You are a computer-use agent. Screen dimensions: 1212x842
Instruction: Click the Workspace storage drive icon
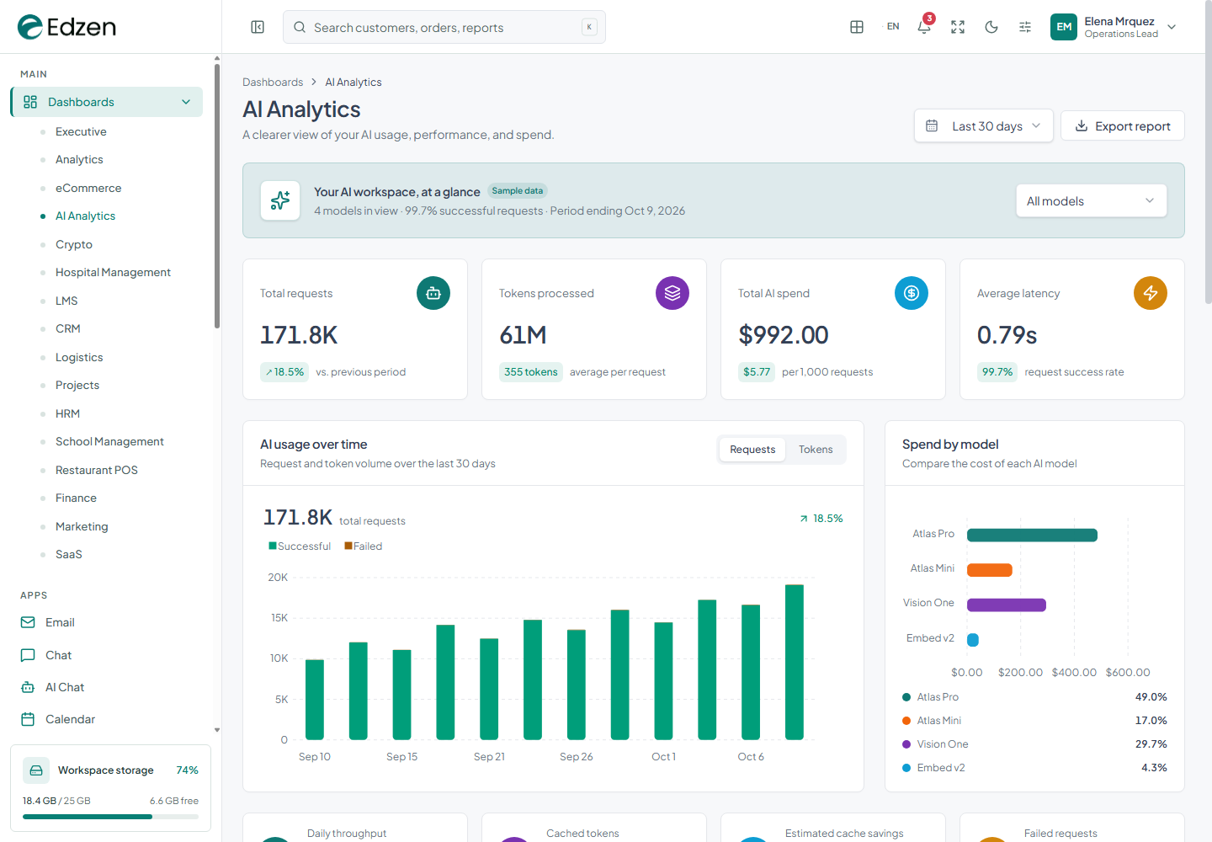coord(35,770)
